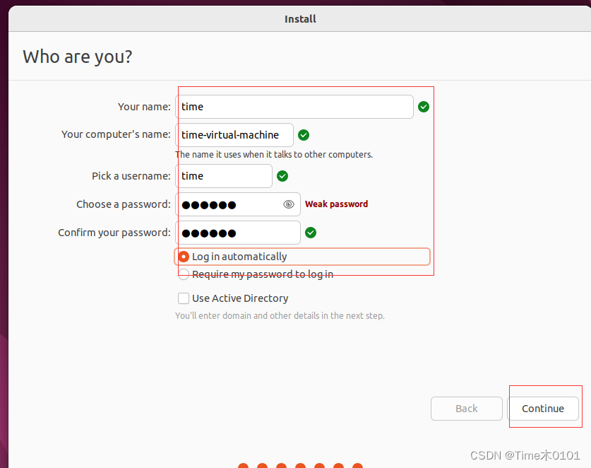Click the 'Your computer's name:' label
This screenshot has width=591, height=468.
116,134
